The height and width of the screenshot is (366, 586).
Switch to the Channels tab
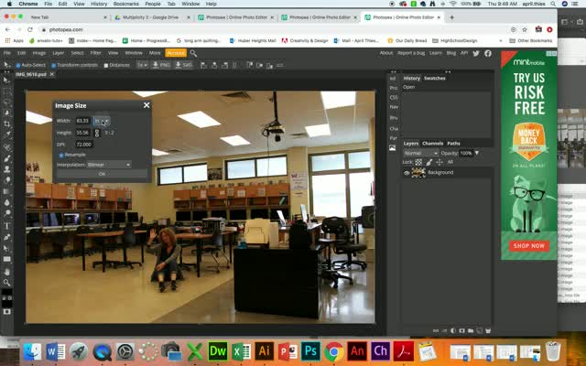tap(432, 144)
